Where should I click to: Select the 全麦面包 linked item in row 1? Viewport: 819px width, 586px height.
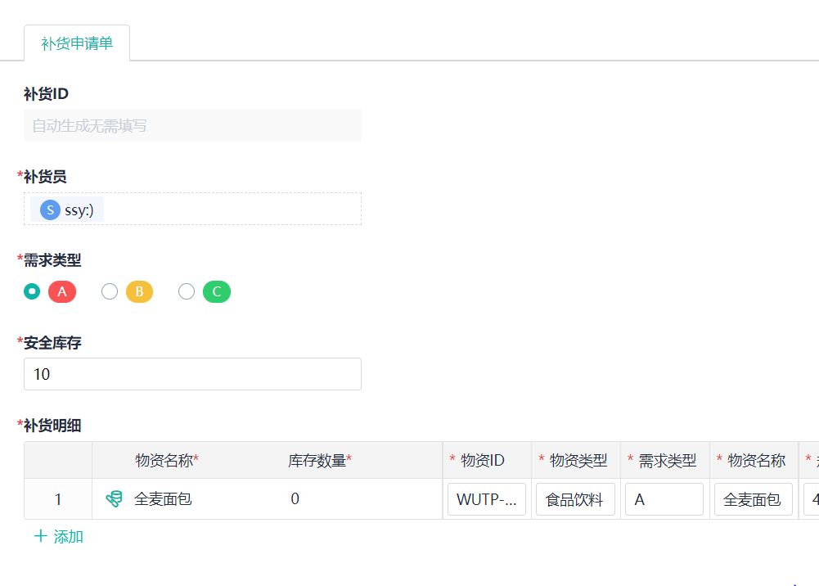coord(163,498)
